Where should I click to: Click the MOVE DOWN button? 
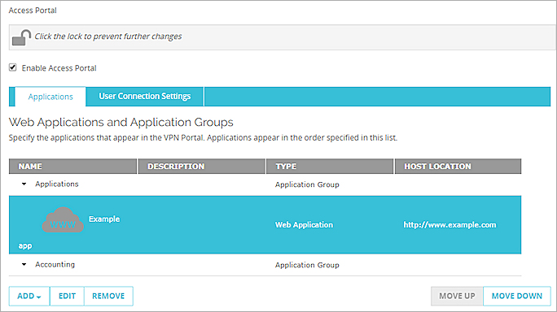pyautogui.click(x=517, y=296)
